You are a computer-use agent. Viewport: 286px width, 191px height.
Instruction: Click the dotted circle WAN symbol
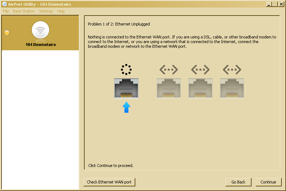click(126, 69)
